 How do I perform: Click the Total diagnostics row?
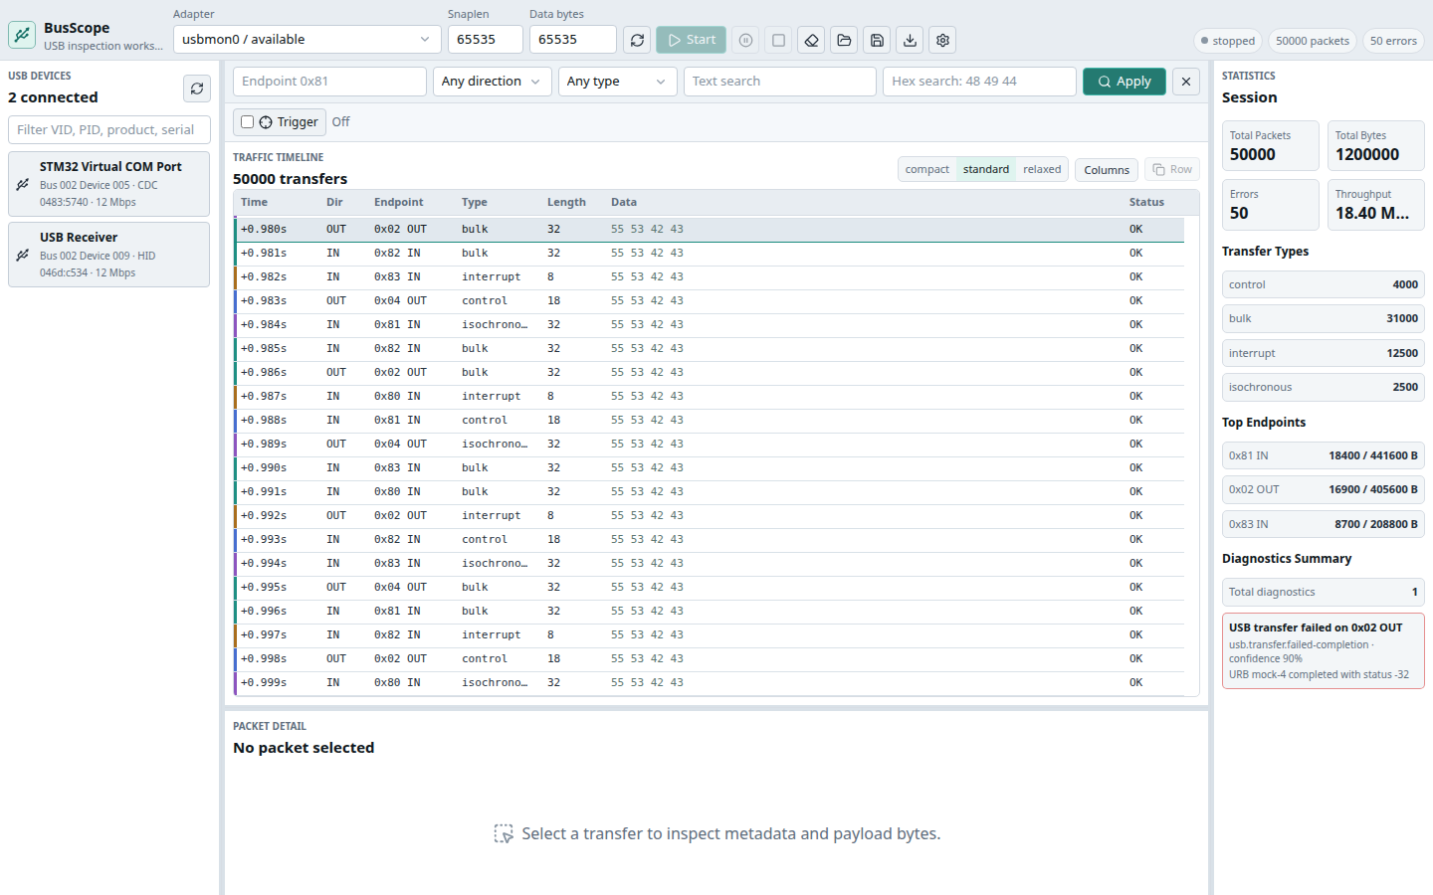[1323, 592]
